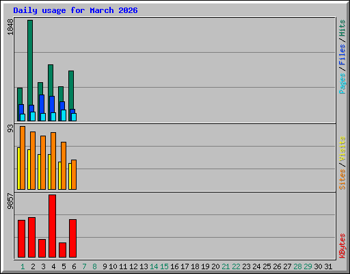Click day label 30 on the x-axis
This screenshot has height=274, width=350.
(318, 266)
